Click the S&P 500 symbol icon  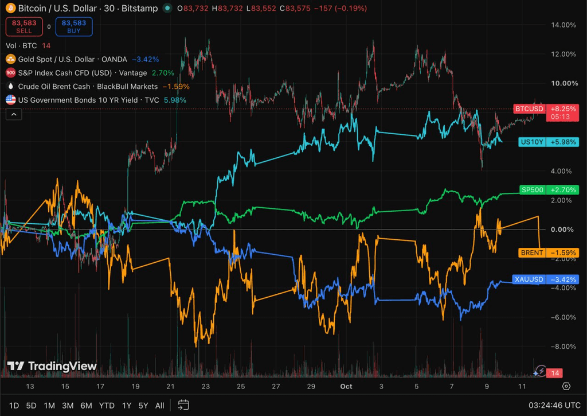pos(10,73)
